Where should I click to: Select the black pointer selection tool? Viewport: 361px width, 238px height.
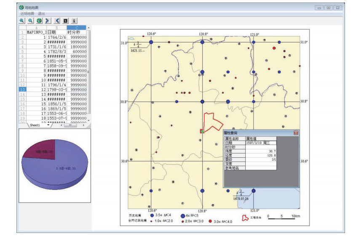pos(65,21)
